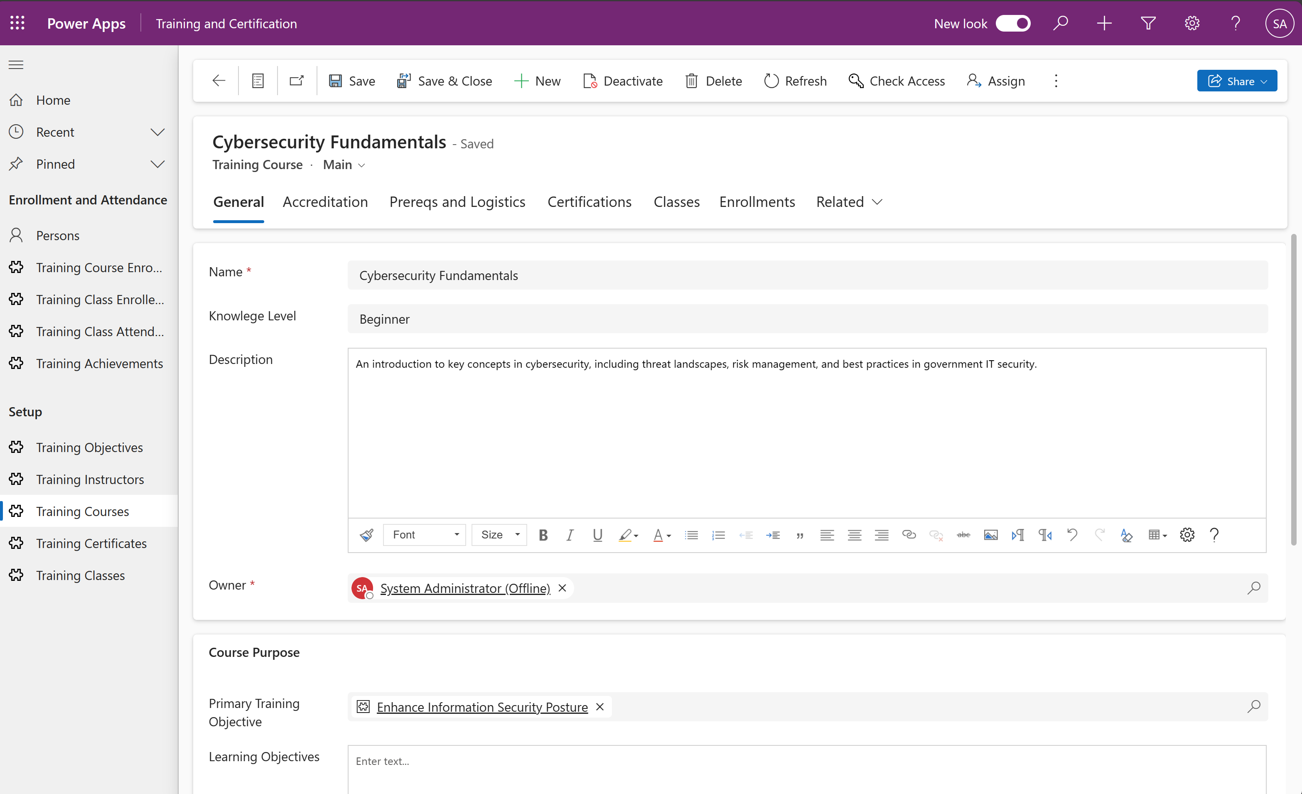
Task: Open the advanced filter funnel icon
Action: tap(1148, 23)
